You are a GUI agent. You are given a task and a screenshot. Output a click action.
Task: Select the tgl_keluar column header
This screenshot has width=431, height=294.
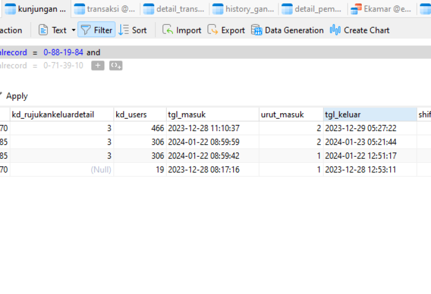(370, 114)
